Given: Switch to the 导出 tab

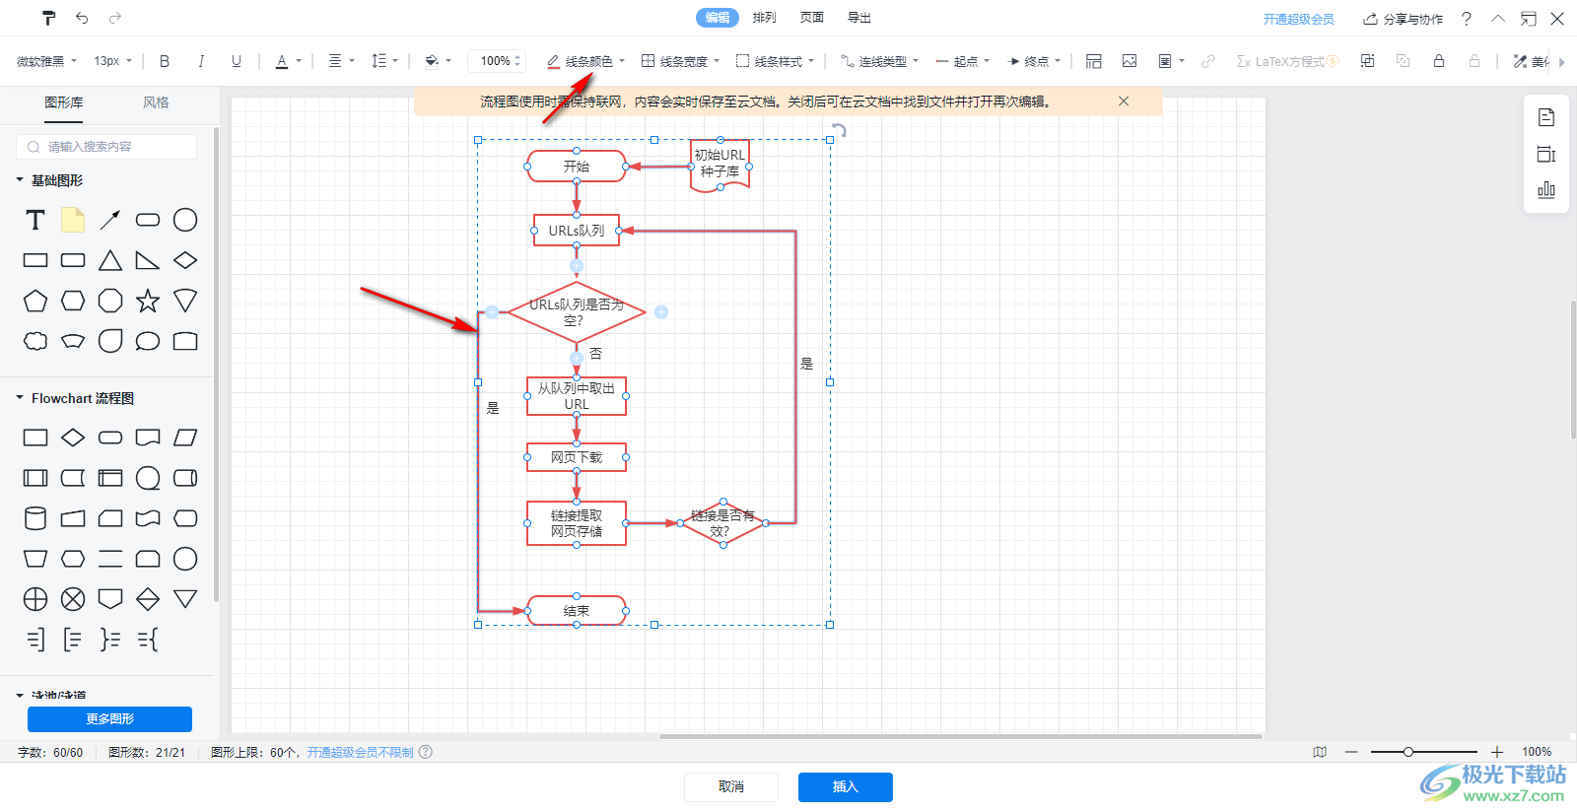Looking at the screenshot, I should click(859, 18).
